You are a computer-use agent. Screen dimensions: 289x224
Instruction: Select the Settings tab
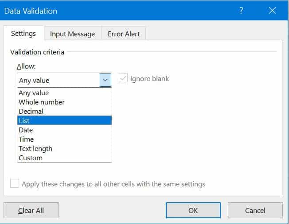[x=23, y=34]
